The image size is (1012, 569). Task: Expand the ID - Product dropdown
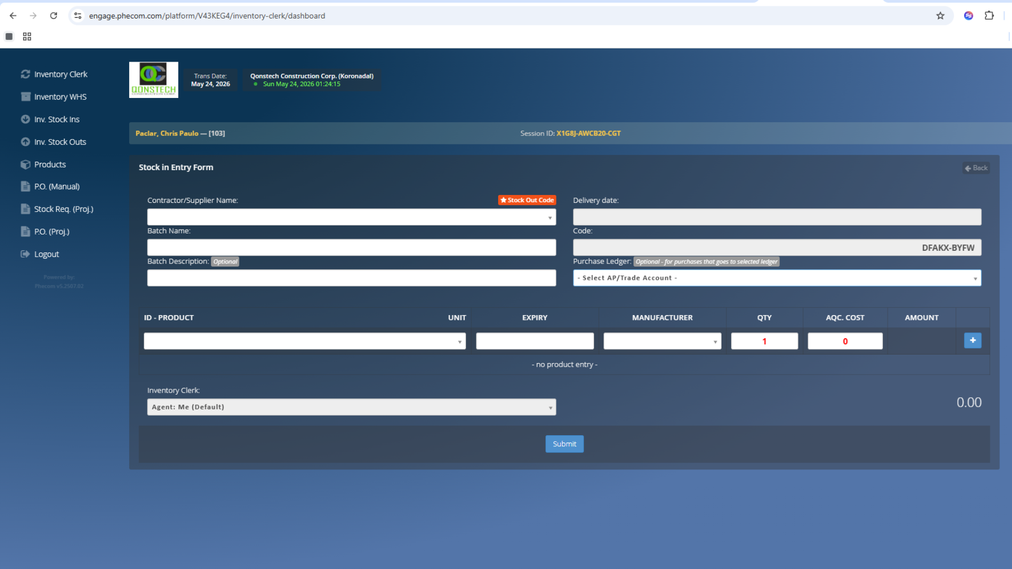coord(305,341)
